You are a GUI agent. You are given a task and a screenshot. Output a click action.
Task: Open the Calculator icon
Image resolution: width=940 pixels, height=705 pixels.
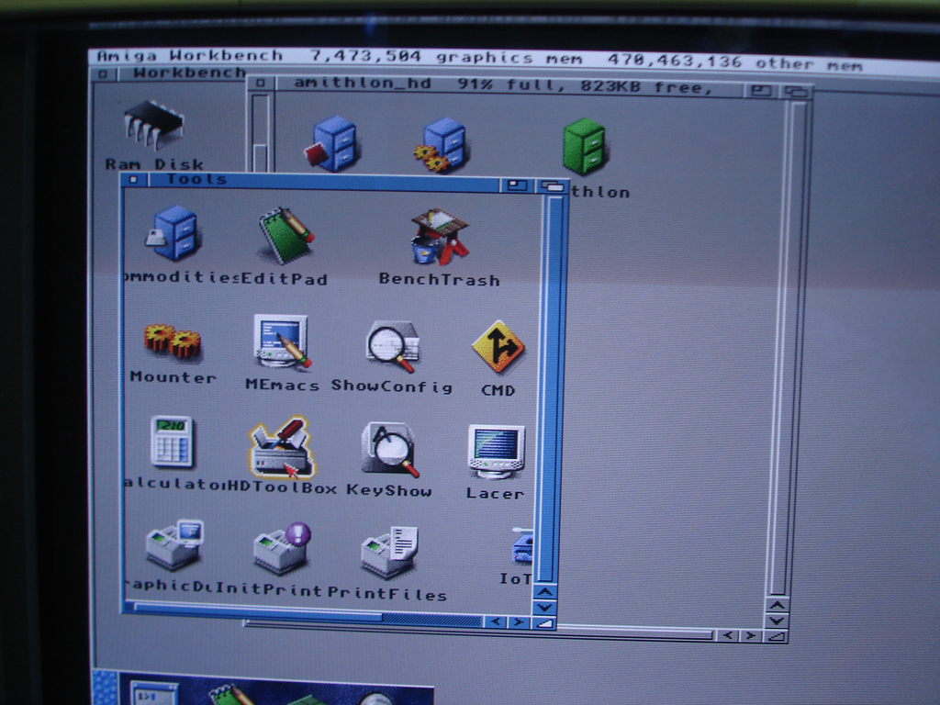[172, 442]
